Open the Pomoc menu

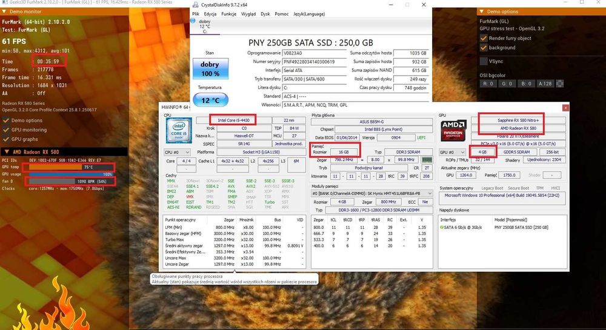[281, 14]
